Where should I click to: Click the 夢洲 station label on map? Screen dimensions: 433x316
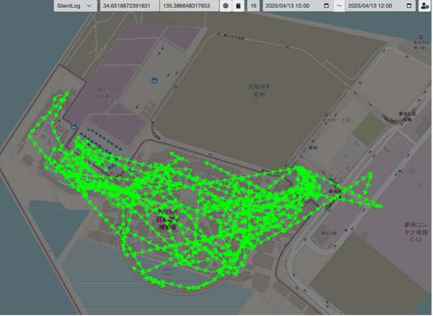pos(313,148)
